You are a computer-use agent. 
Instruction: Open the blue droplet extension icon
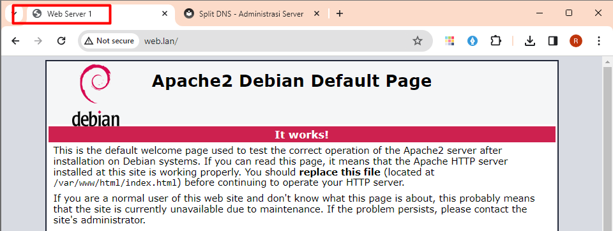click(473, 41)
